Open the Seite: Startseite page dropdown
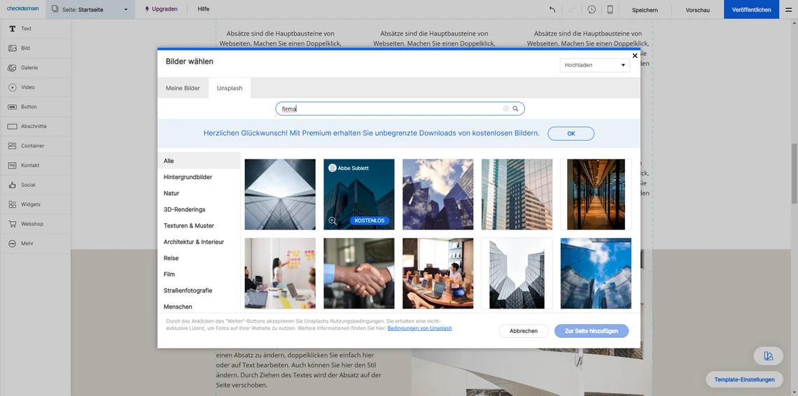This screenshot has height=396, width=798. click(90, 9)
